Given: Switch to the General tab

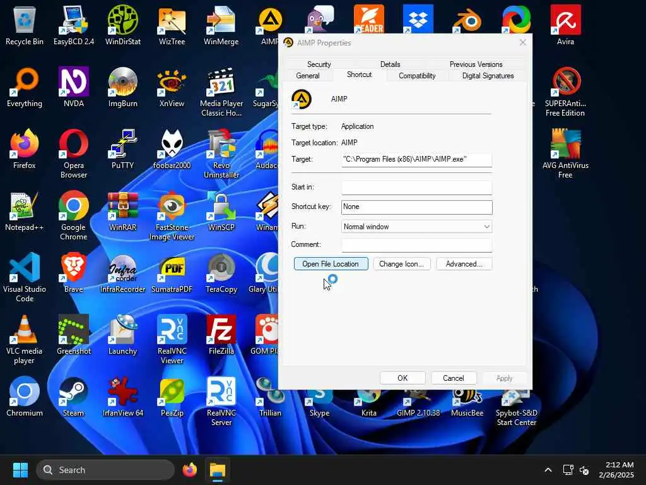Looking at the screenshot, I should click(x=308, y=76).
